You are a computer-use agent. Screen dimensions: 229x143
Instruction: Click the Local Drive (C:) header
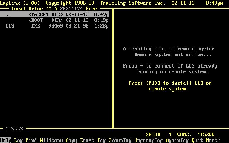click(34, 9)
